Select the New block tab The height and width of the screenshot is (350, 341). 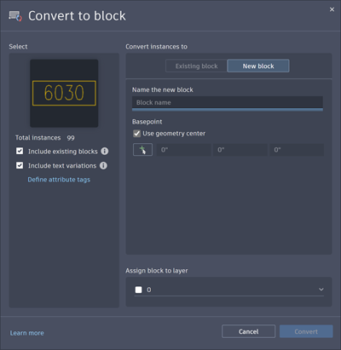tap(258, 66)
